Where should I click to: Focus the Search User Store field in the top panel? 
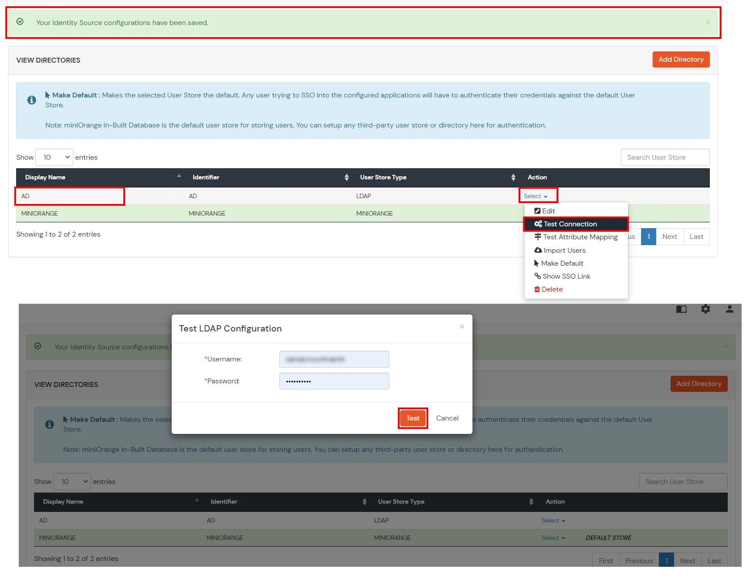pos(665,157)
